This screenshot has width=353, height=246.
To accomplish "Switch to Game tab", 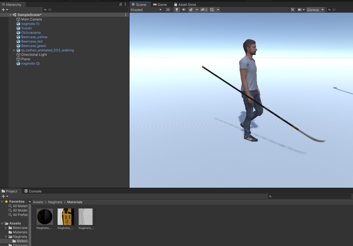I will pyautogui.click(x=160, y=4).
